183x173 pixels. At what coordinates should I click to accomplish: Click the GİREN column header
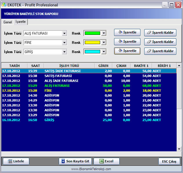tap(103, 66)
